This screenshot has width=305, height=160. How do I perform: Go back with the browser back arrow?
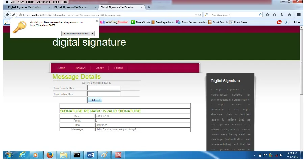[7, 15]
